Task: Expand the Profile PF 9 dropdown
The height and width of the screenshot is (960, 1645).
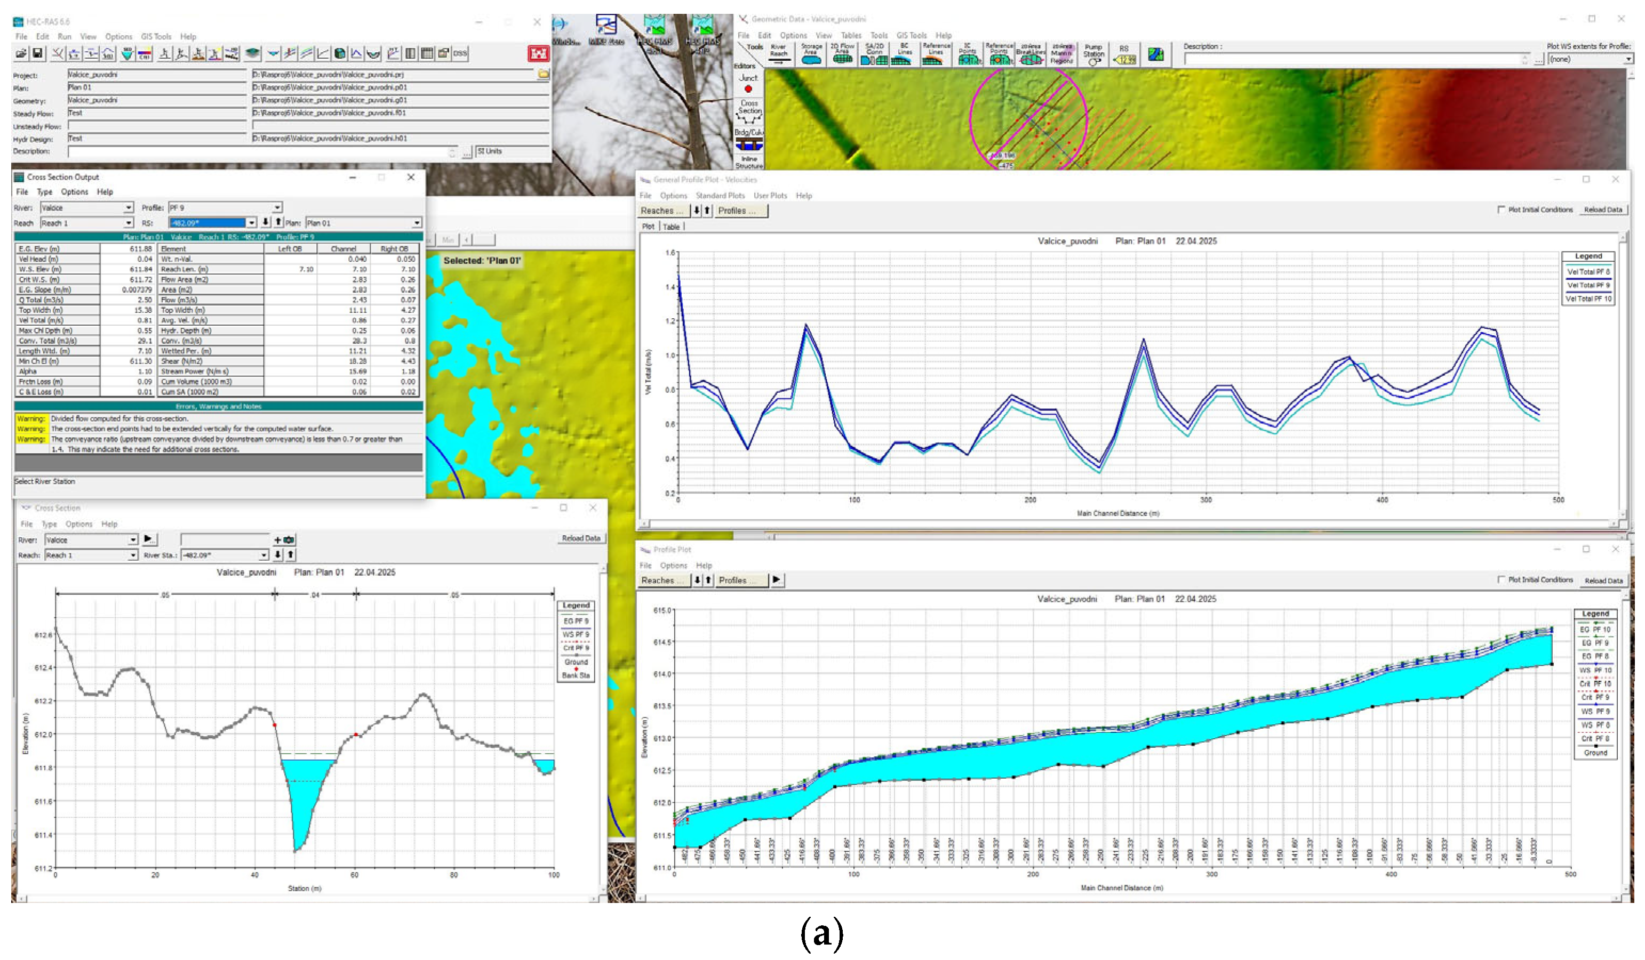Action: [277, 207]
